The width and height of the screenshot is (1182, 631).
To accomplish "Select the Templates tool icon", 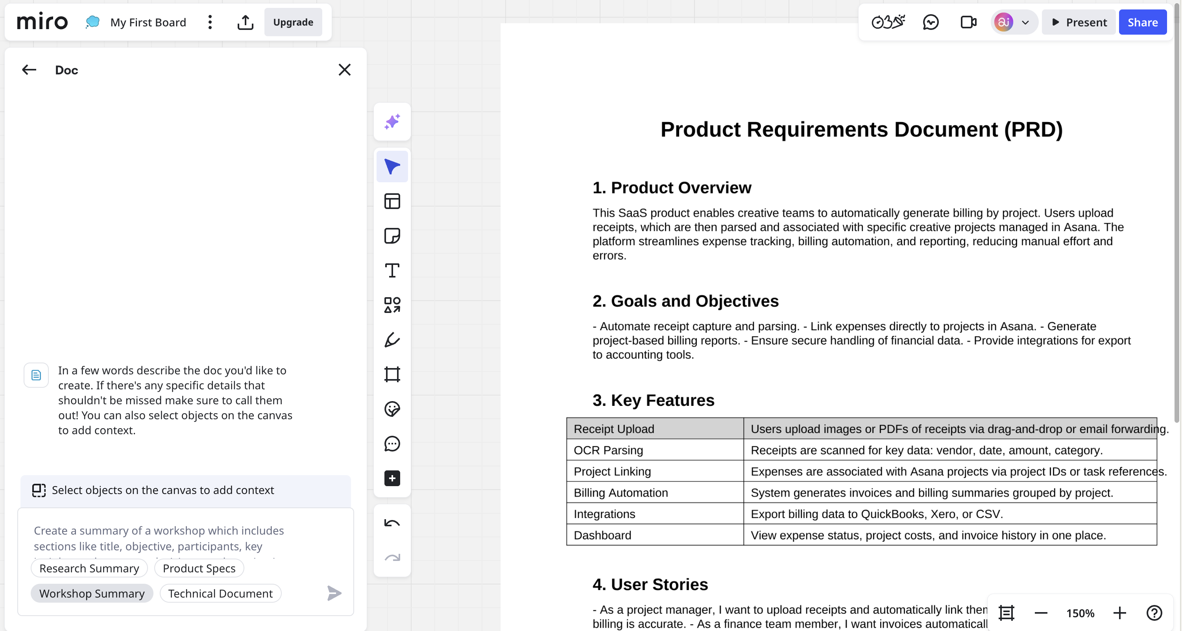I will pyautogui.click(x=392, y=201).
